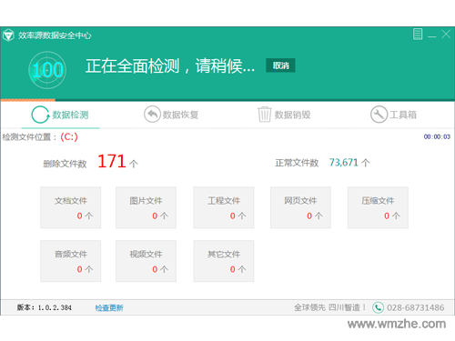Screen dimensions: 455x341
Task: Click the green phone icon
Action: (x=378, y=307)
